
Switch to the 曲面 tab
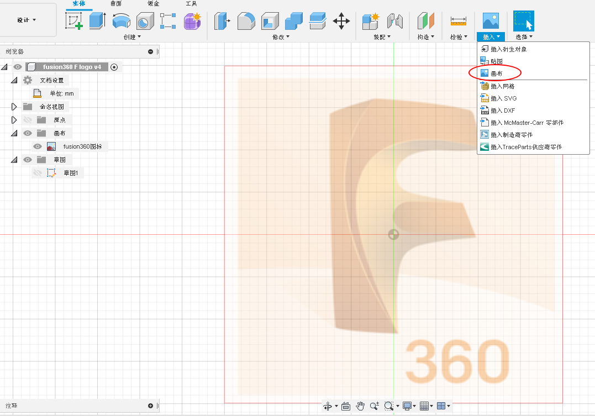116,3
